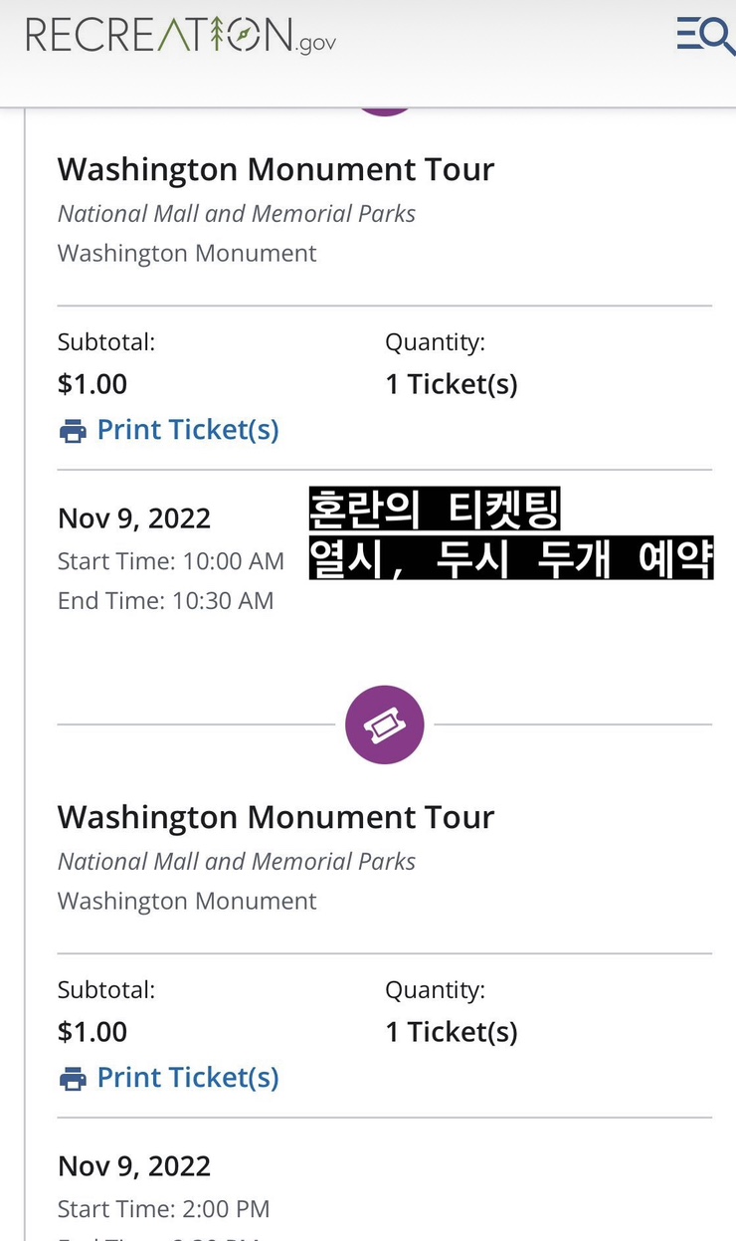Click the first $1.00 subtotal amount
736x1241 pixels.
(92, 384)
